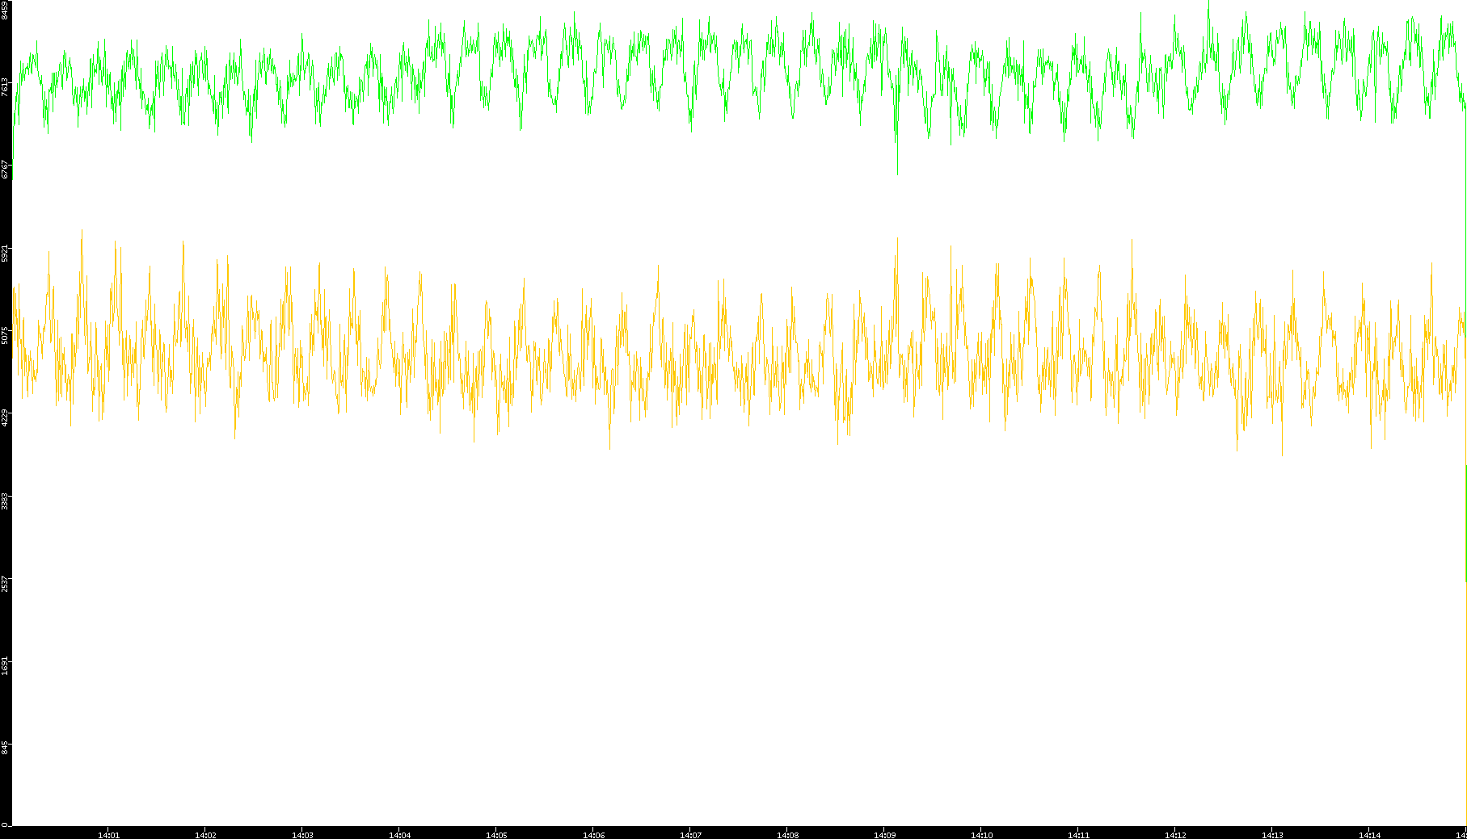Click the 1691 vertical axis label
Viewport: 1467px width, 839px height.
pos(5,665)
